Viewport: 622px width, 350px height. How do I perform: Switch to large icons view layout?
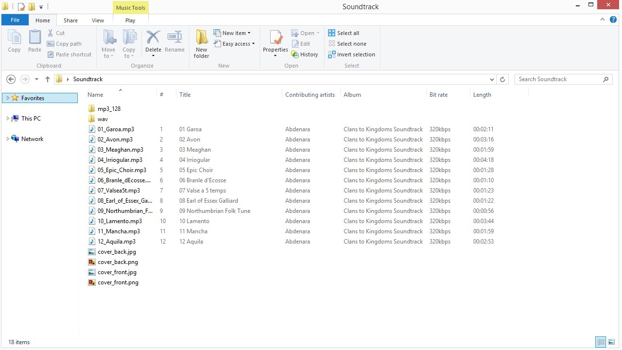point(611,342)
